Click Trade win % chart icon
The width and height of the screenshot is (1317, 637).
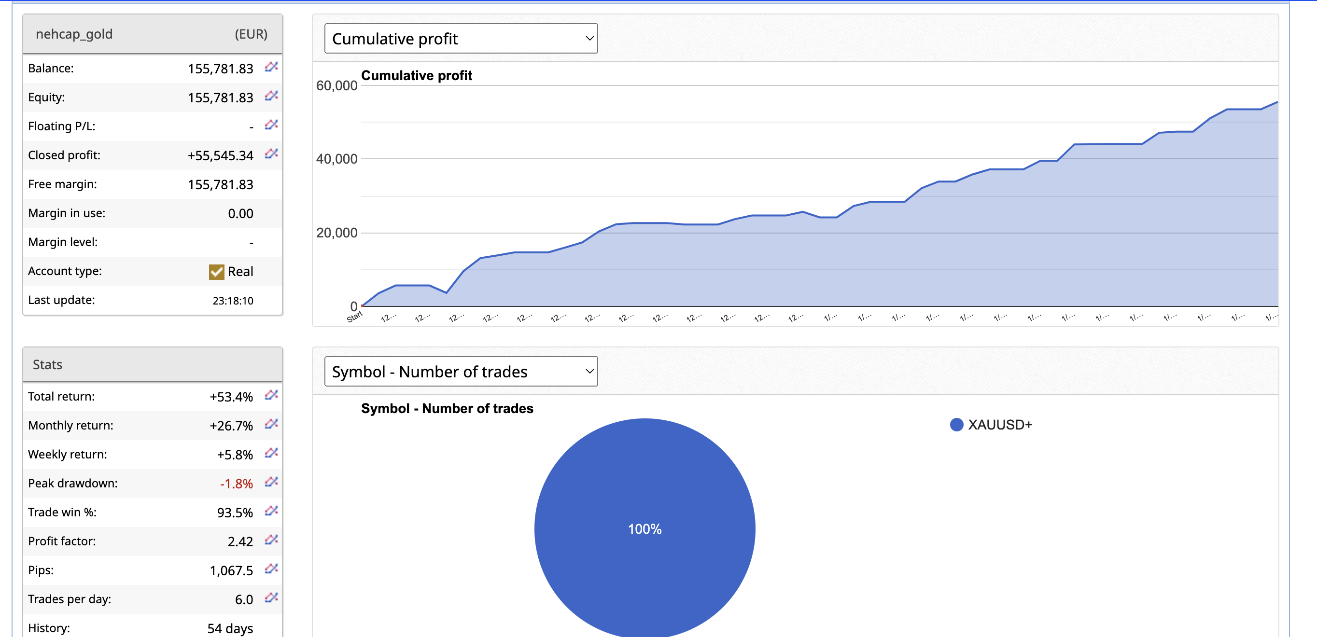[x=271, y=511]
